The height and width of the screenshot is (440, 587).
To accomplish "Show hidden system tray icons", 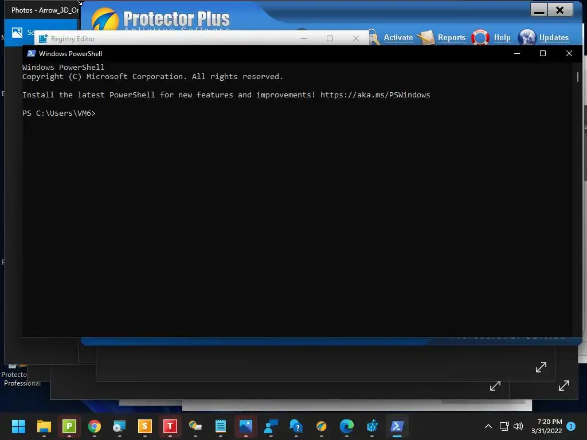I will point(488,426).
